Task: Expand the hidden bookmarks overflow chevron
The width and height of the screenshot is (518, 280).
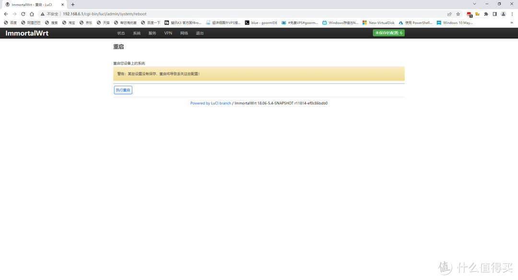Action: coord(511,22)
